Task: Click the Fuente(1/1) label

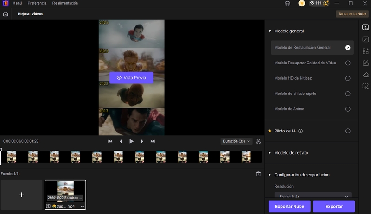Action: (x=10, y=174)
